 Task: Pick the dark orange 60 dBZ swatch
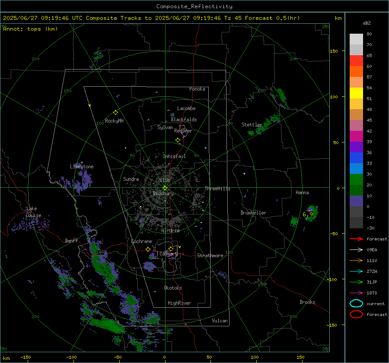point(356,72)
